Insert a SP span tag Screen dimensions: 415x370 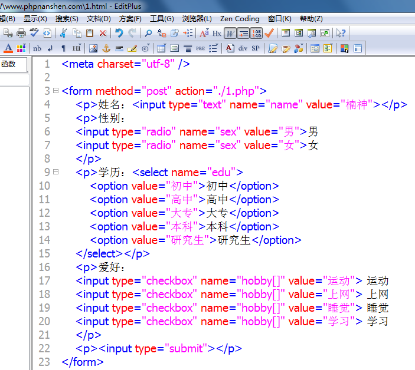click(x=256, y=48)
